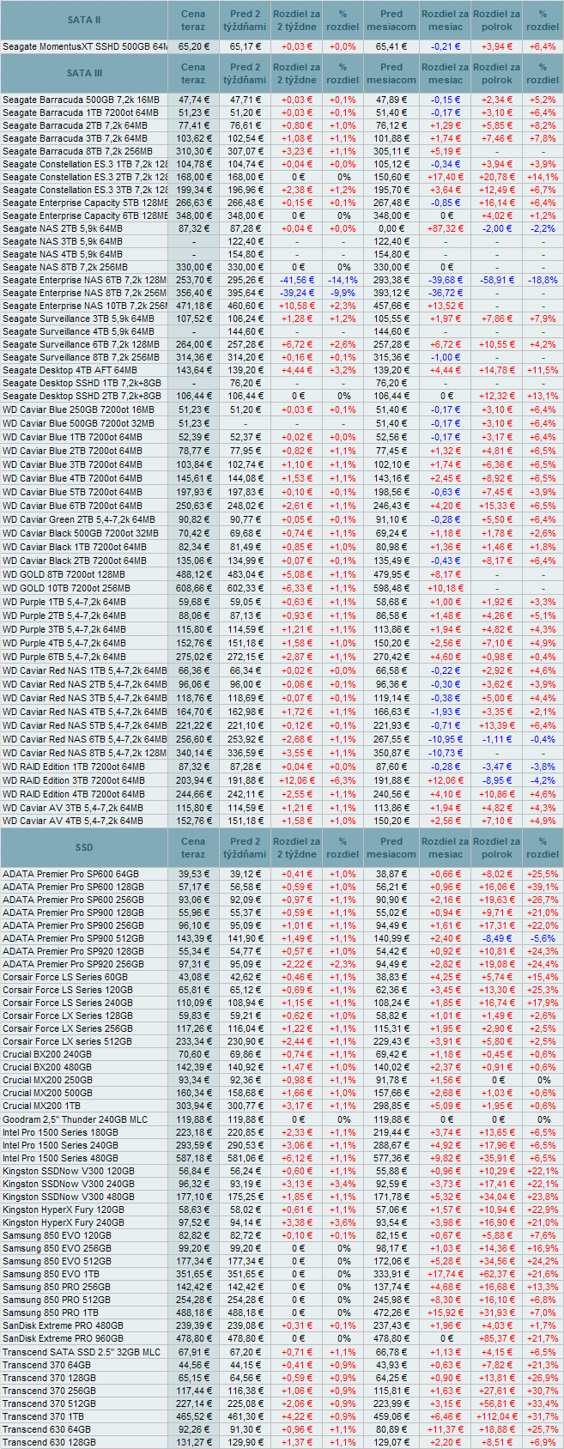Select Transcend SATA SSD 2.5" 32GB MLC name
The width and height of the screenshot is (564, 1449).
click(82, 1352)
